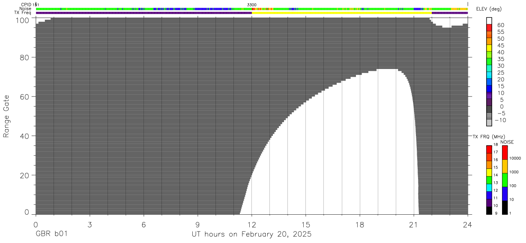Pick the yellow segment of ELEV color bar
Viewport: 526px width, 243px height.
(489, 48)
